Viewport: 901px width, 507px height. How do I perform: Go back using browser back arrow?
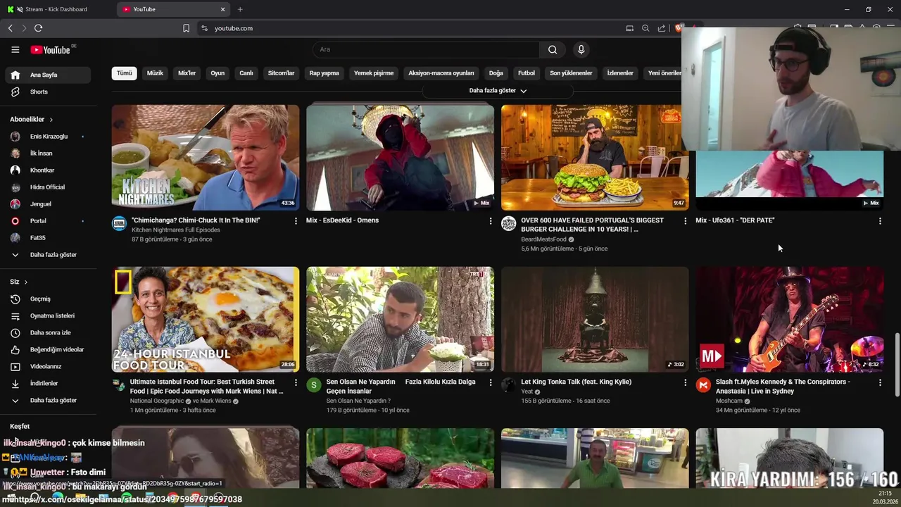point(10,28)
